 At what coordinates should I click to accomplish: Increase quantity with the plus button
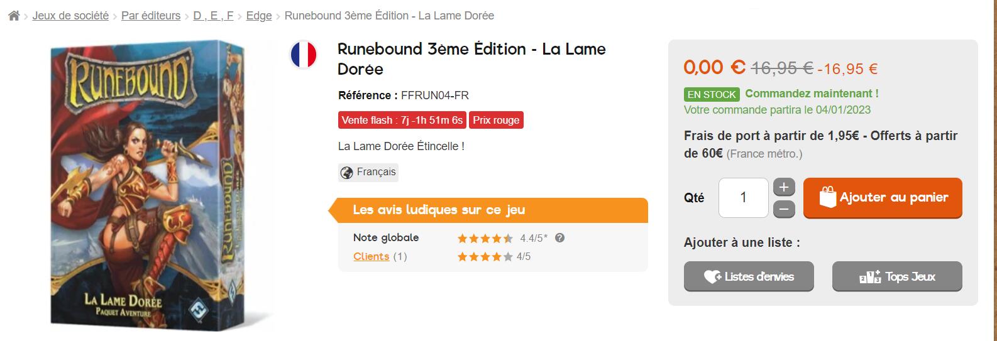point(784,187)
